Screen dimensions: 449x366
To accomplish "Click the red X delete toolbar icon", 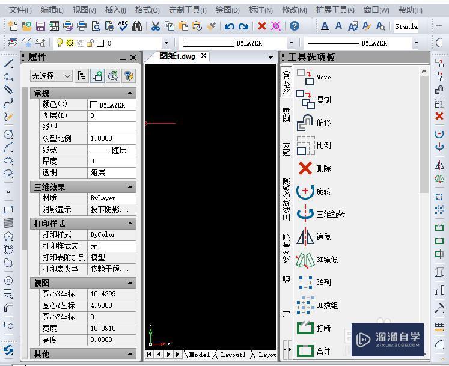I will 261,26.
